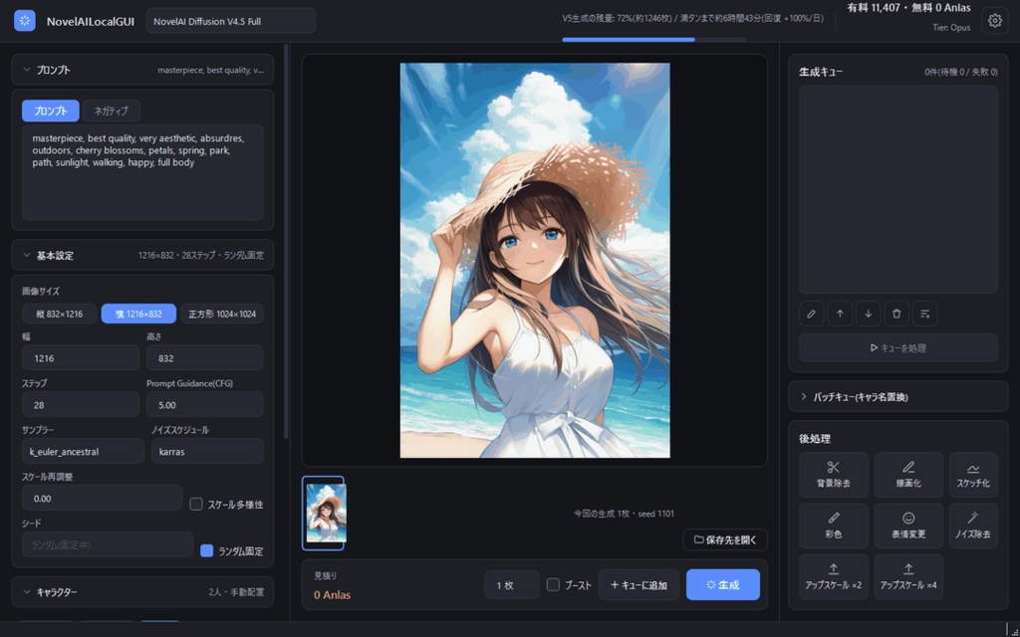Image resolution: width=1020 pixels, height=637 pixels.
Task: Click the 生成 generate button
Action: tap(723, 584)
